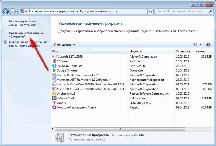The width and height of the screenshot is (216, 146).
Task: Click publisher Корпорация Майкрософт cell
Action: pos(147,80)
